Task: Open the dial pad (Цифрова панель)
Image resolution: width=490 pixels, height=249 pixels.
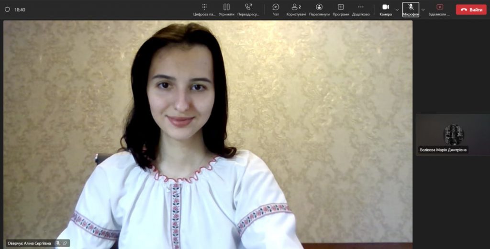Action: [204, 9]
